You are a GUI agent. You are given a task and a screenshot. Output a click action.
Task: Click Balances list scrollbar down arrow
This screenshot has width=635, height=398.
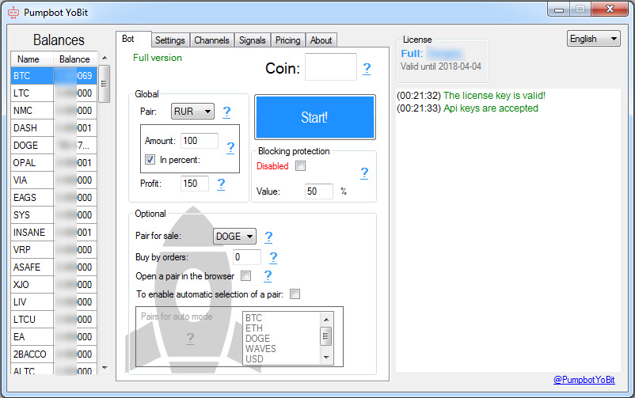tap(105, 368)
